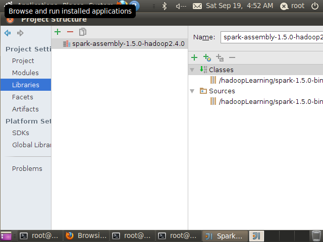Open the SDKs platform settings
Viewport: 323px width, 242px height.
click(21, 133)
